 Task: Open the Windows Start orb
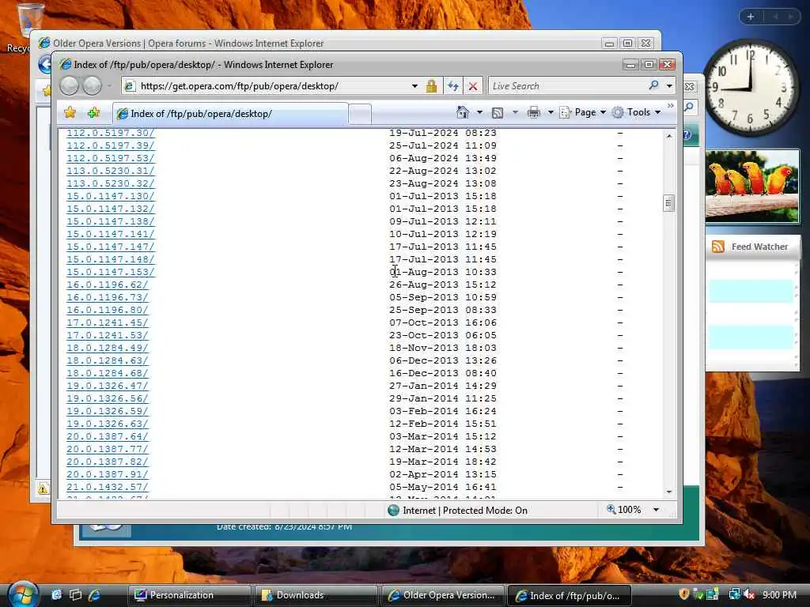[22, 594]
